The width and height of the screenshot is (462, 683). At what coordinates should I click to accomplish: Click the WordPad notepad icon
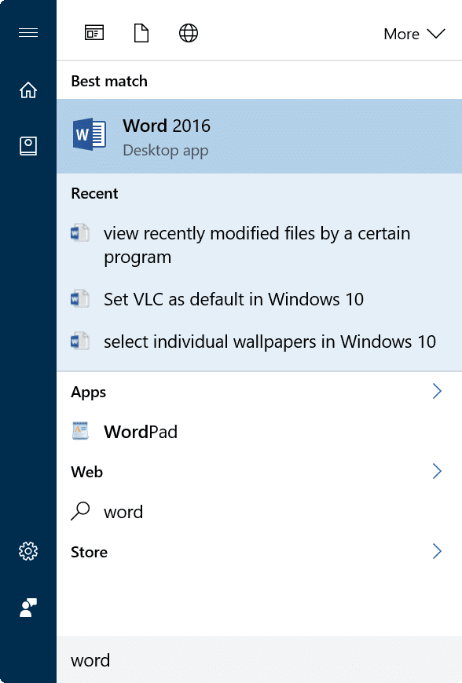[x=80, y=431]
